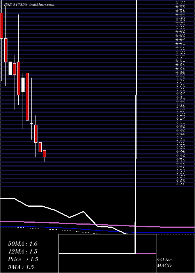Screen dimensions: 195x273
Task: Select the 12MA : 1.5 reading
Action: click(23, 252)
